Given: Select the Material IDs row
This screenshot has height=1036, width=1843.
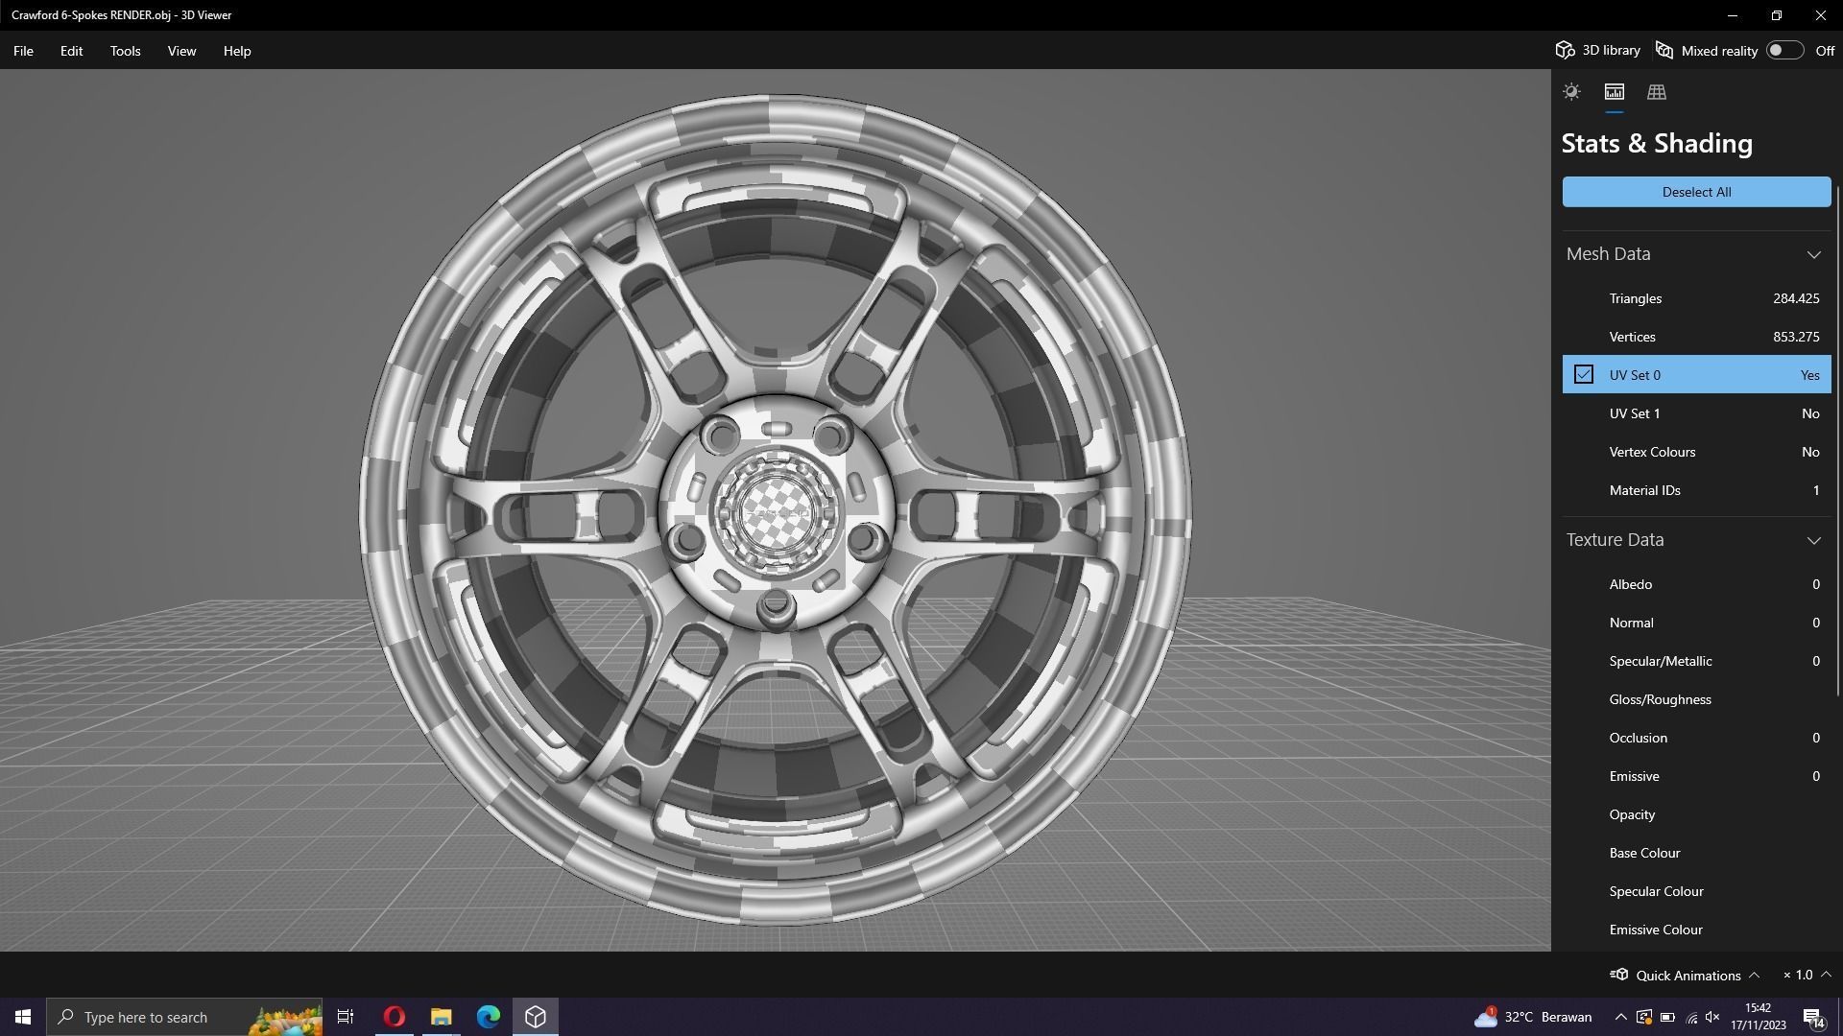Looking at the screenshot, I should tap(1696, 490).
